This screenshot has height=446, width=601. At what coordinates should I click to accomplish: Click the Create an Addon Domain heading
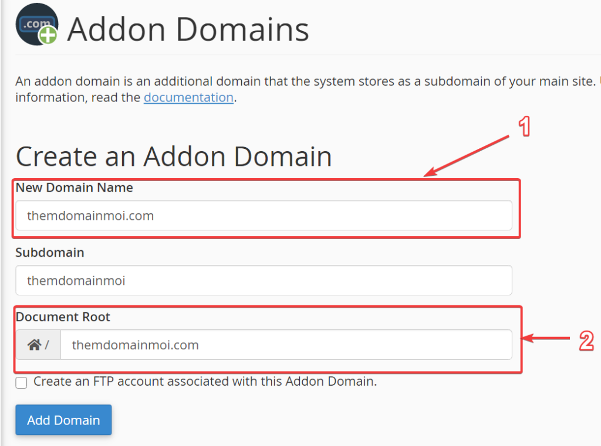point(174,156)
